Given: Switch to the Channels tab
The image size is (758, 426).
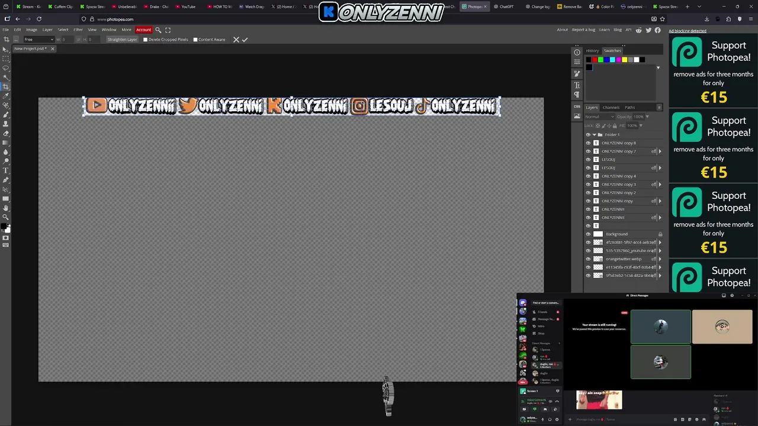Looking at the screenshot, I should pos(611,107).
